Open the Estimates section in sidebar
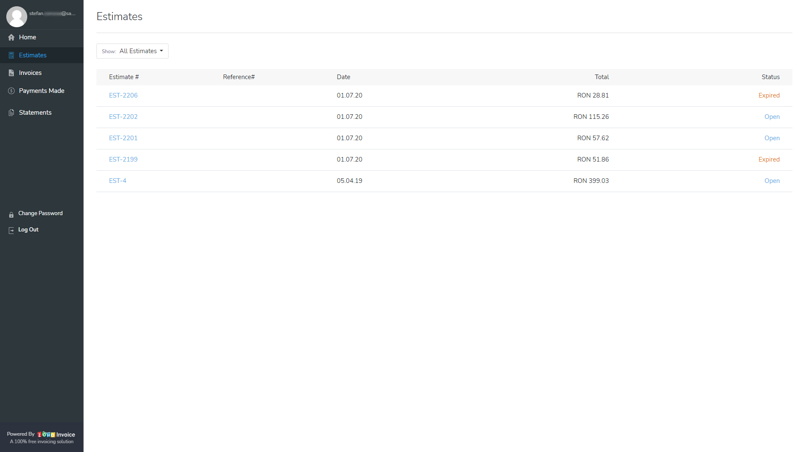 (32, 55)
